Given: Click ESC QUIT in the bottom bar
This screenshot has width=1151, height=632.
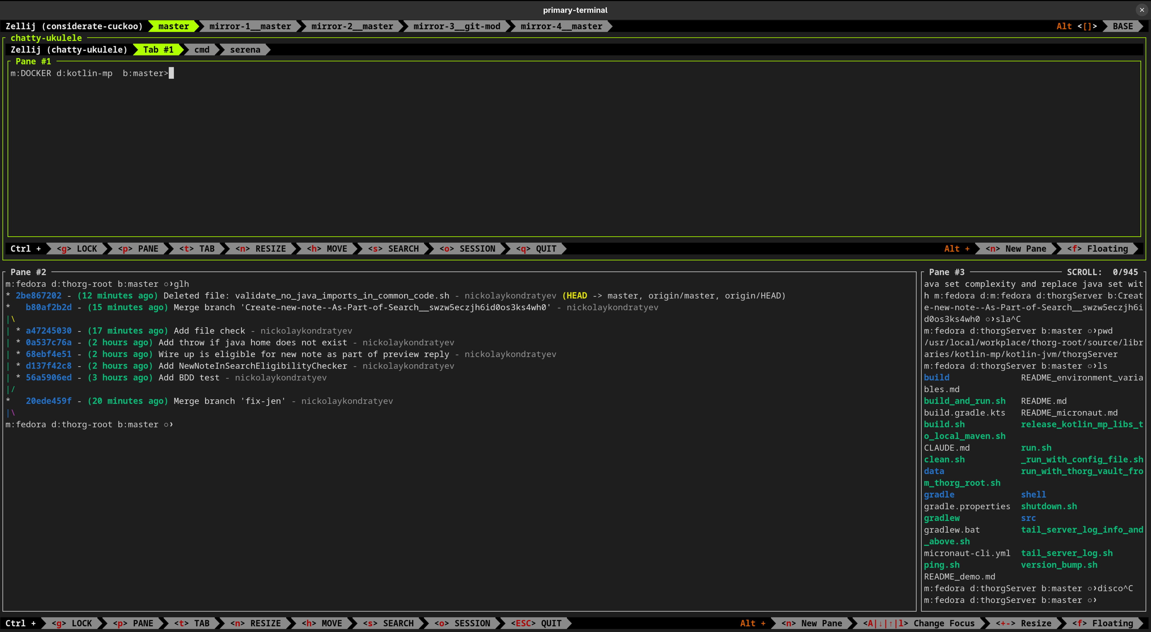Looking at the screenshot, I should click(536, 623).
